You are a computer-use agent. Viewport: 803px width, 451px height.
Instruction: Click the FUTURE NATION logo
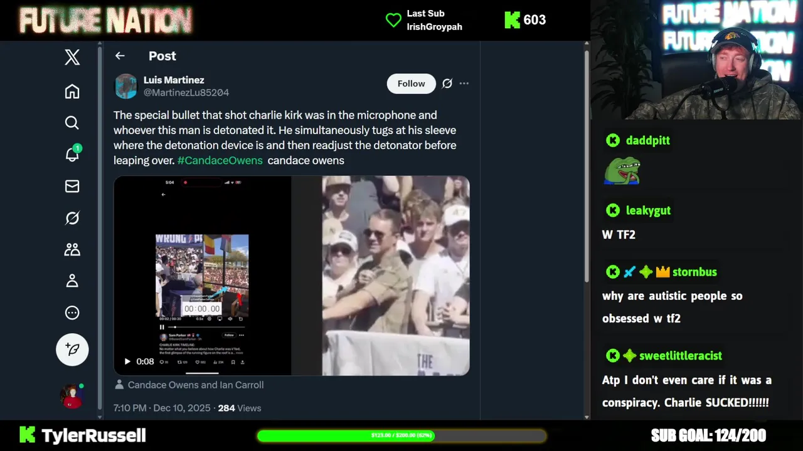[105, 21]
